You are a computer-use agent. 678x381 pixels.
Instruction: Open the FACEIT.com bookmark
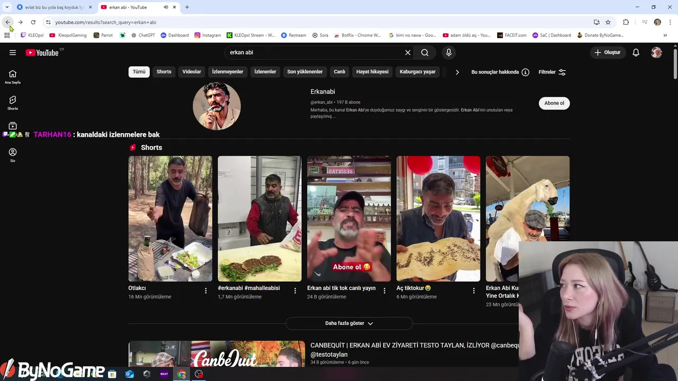[x=512, y=35]
